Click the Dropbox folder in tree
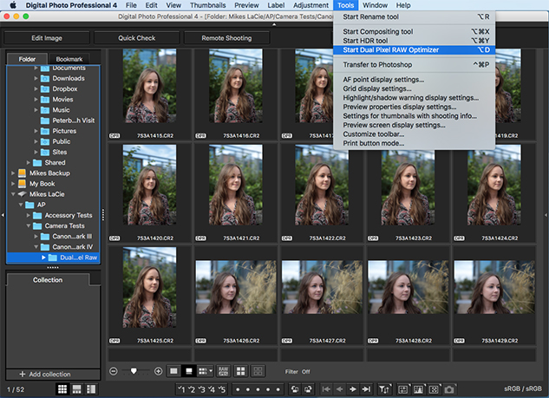This screenshot has height=398, width=549. pyautogui.click(x=65, y=89)
